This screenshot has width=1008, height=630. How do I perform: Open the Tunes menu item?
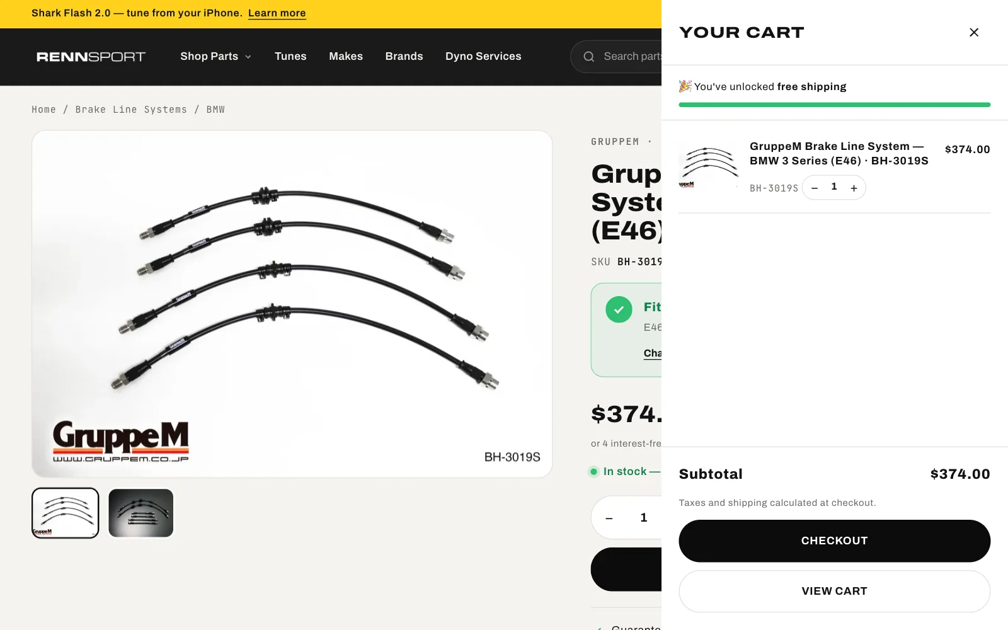(290, 56)
